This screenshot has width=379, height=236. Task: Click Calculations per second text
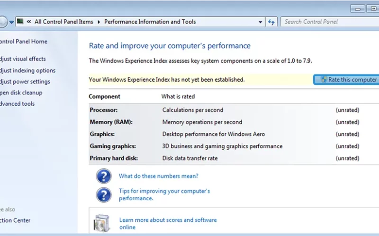[193, 110]
